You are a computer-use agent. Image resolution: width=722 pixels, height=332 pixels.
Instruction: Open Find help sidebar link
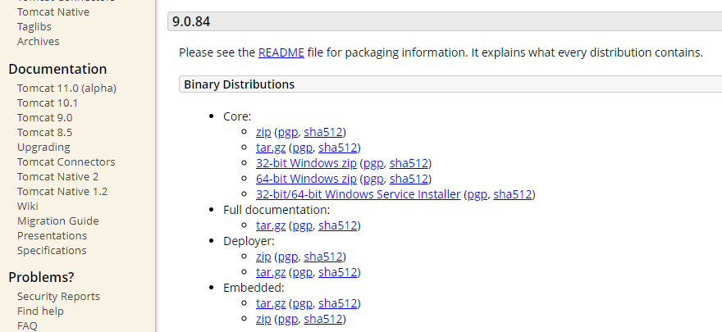coord(40,311)
